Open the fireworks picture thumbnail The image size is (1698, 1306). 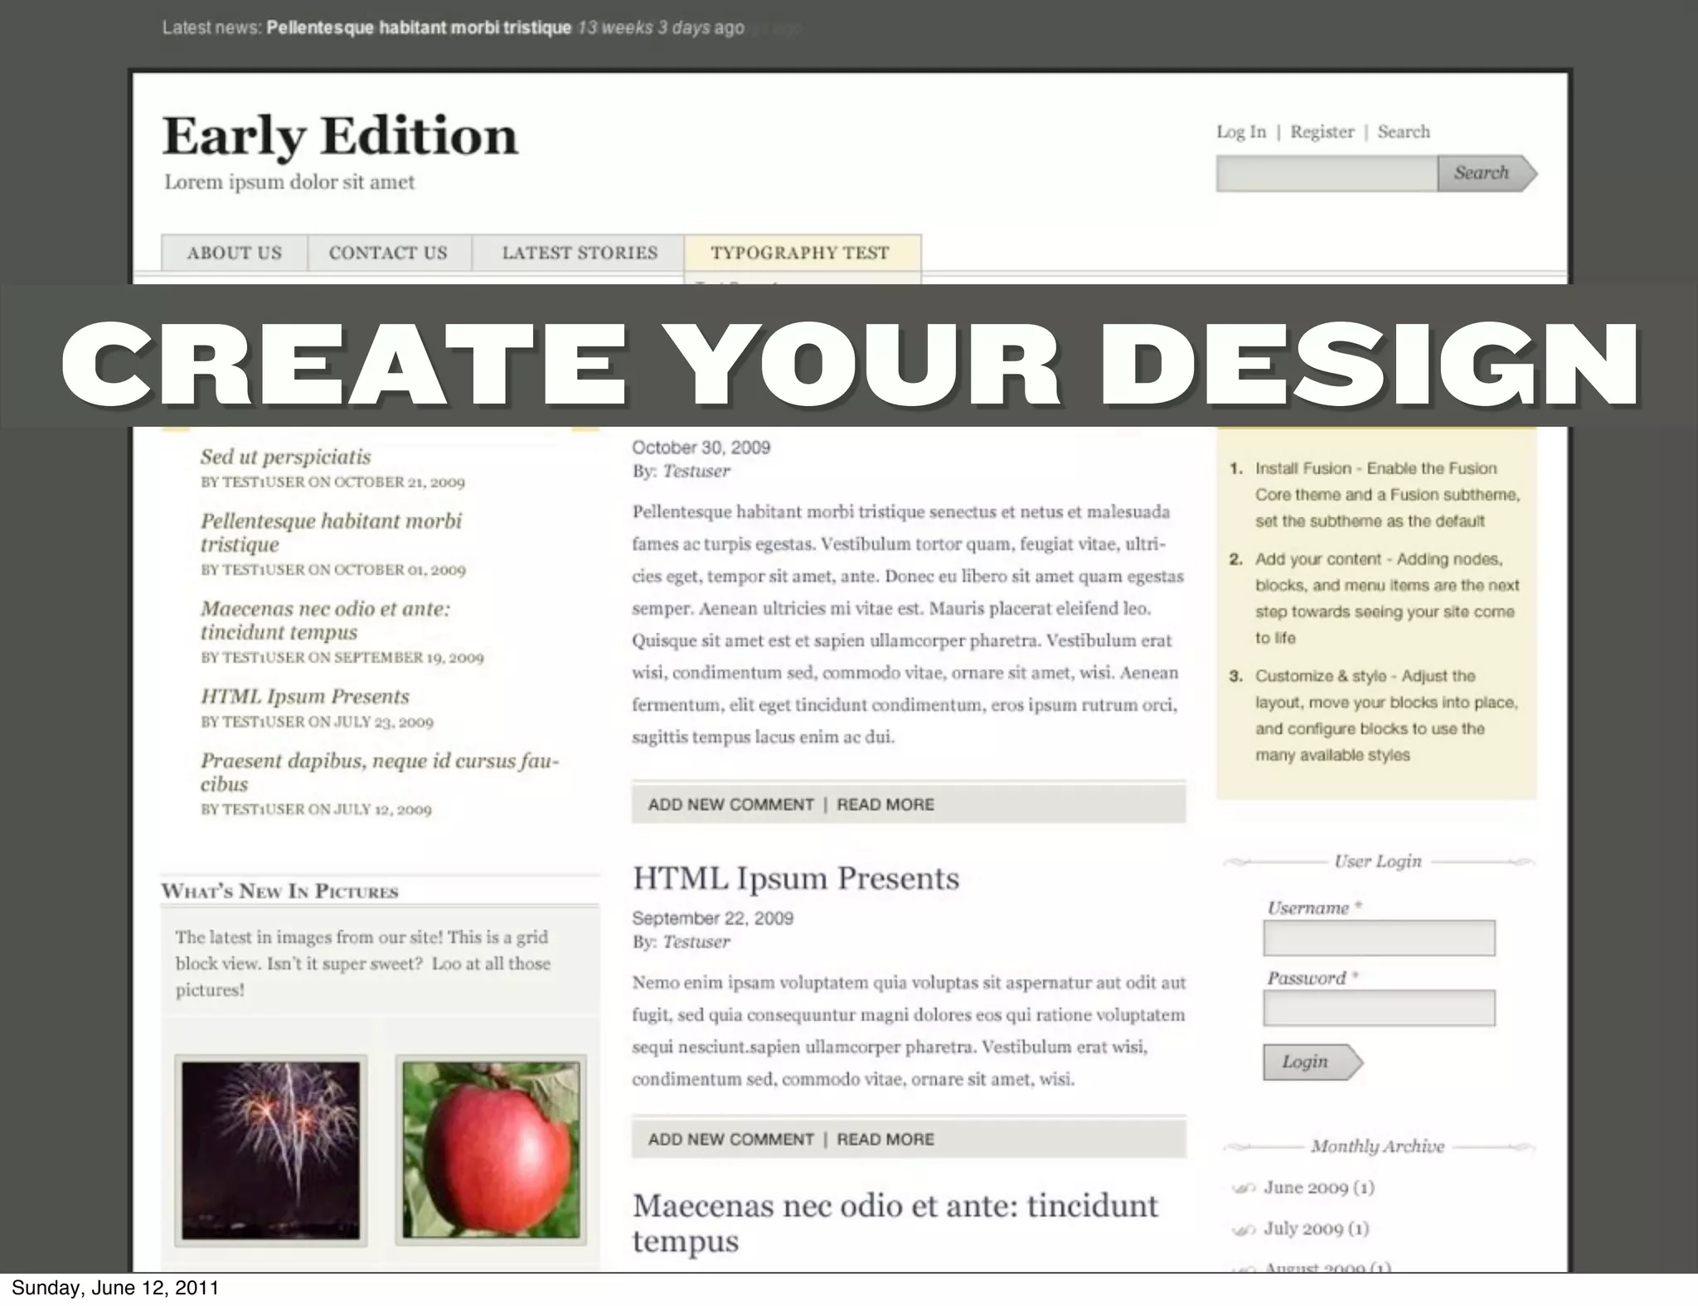click(270, 1149)
